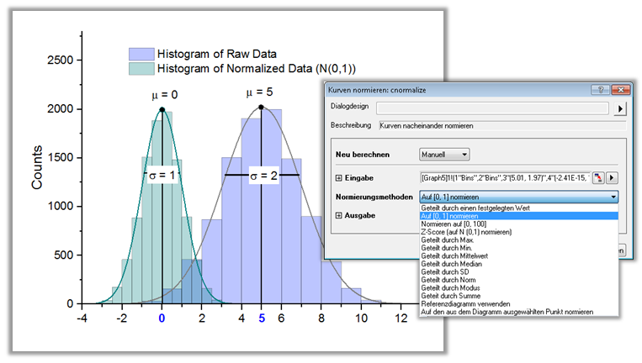Open the Neu berechnen dropdown
642x363 pixels.
pyautogui.click(x=444, y=155)
